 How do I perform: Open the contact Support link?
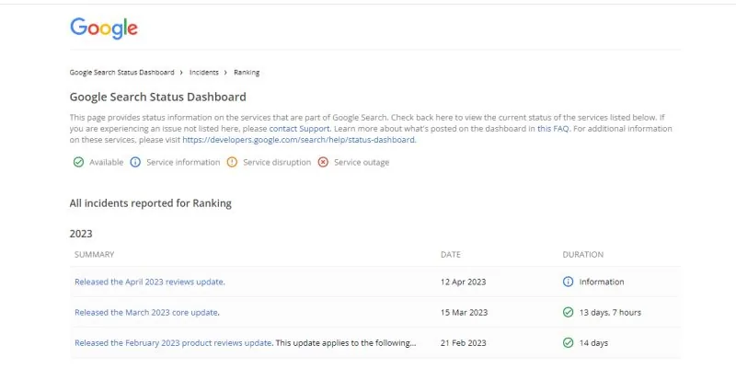click(x=300, y=128)
